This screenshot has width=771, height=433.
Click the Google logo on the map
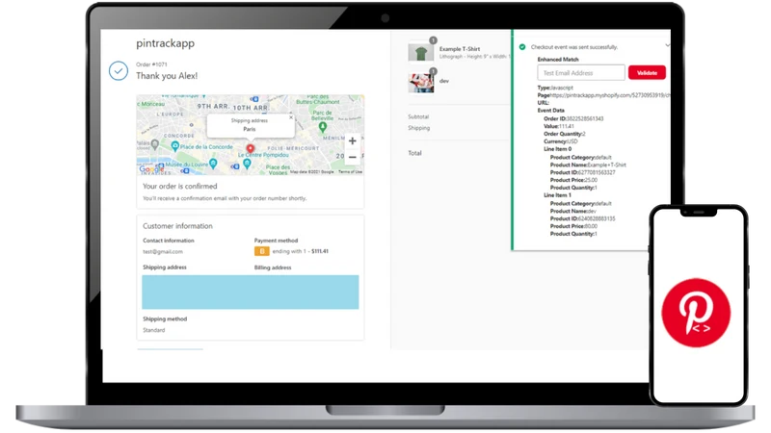click(151, 169)
